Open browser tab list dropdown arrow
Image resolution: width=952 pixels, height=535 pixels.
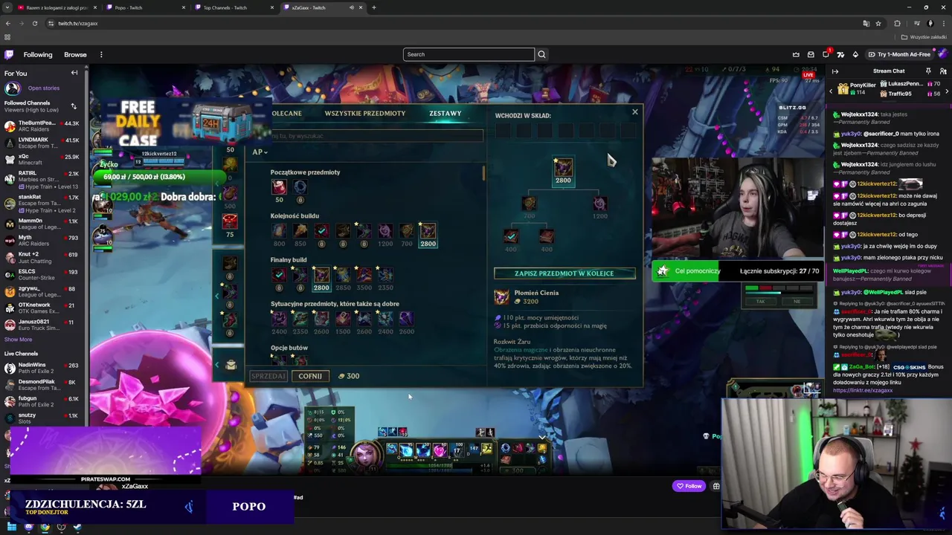(x=8, y=7)
